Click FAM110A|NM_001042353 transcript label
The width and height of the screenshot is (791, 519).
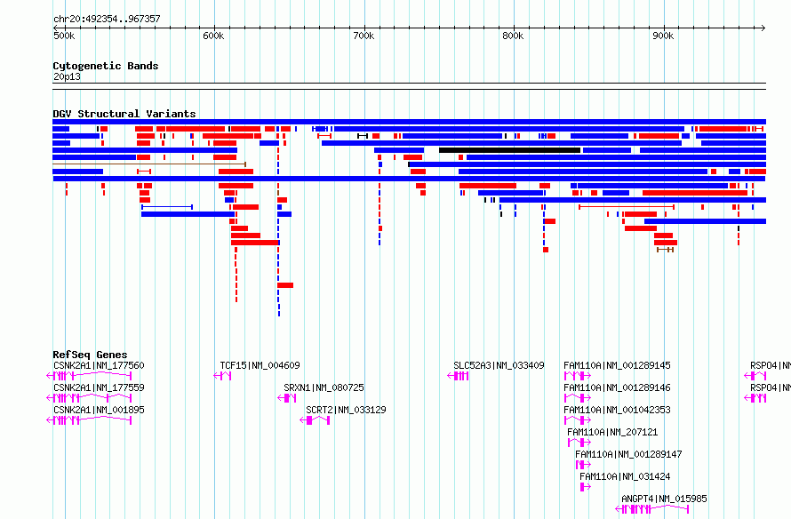click(617, 410)
